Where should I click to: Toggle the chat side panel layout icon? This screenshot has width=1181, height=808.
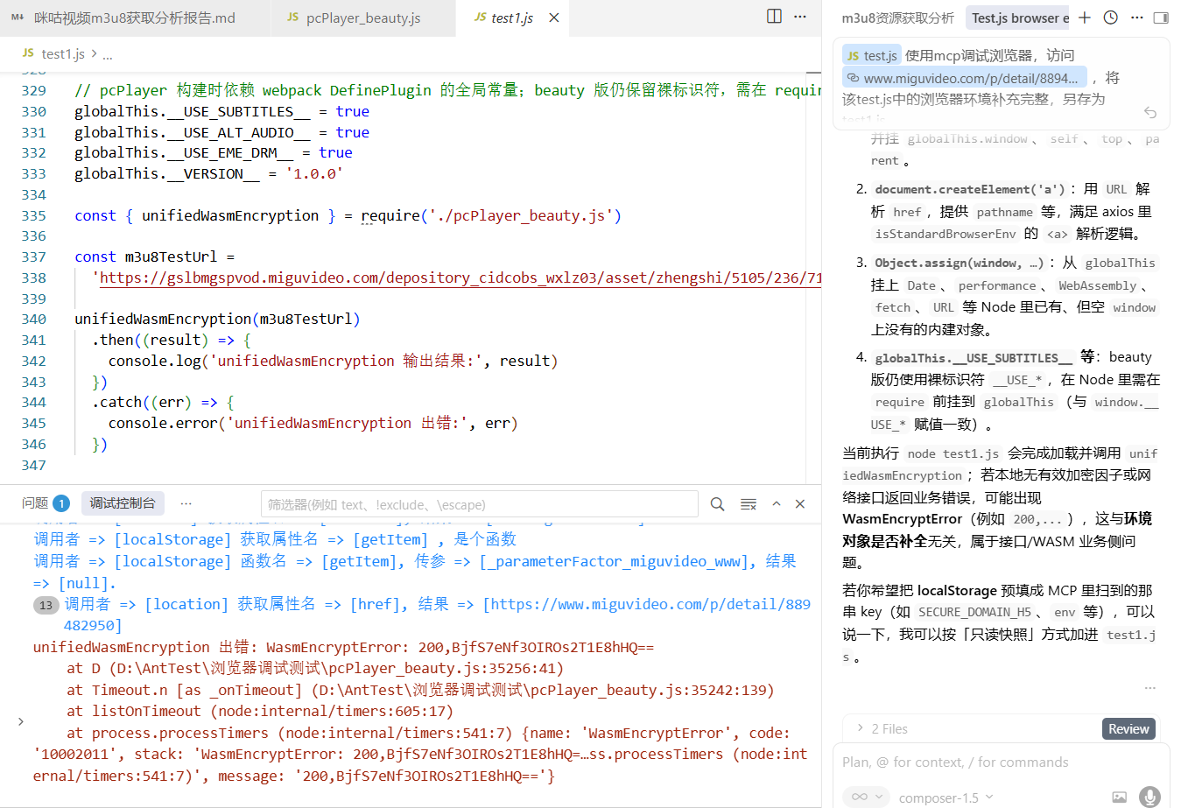[x=1161, y=18]
